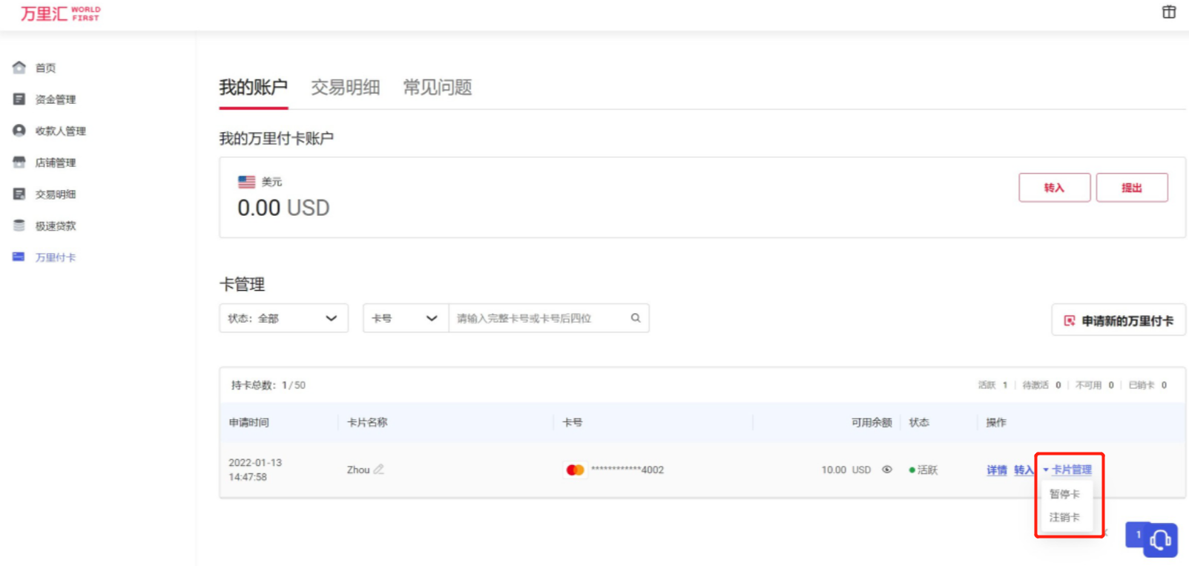1189x566 pixels.
Task: Switch to 常见问题 tab
Action: pyautogui.click(x=438, y=88)
